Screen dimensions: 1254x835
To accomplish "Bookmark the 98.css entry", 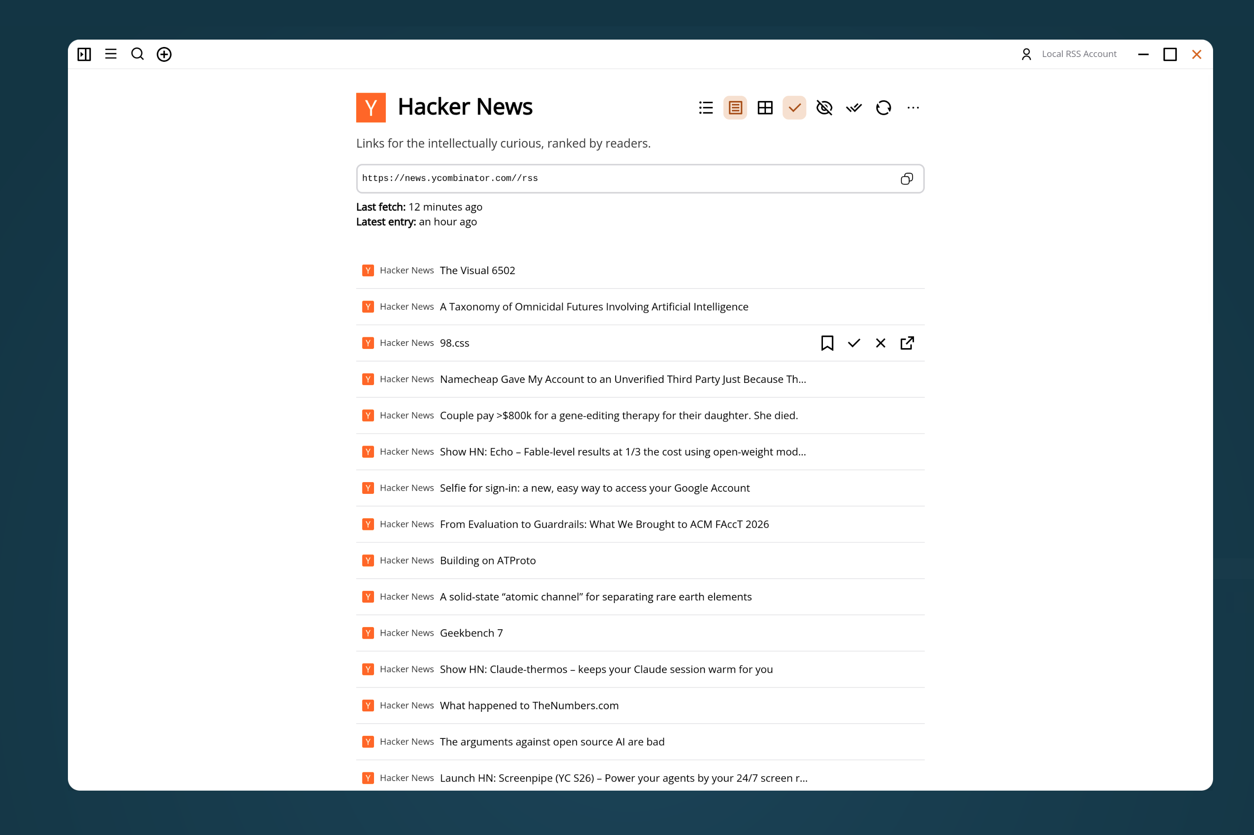I will click(x=827, y=343).
